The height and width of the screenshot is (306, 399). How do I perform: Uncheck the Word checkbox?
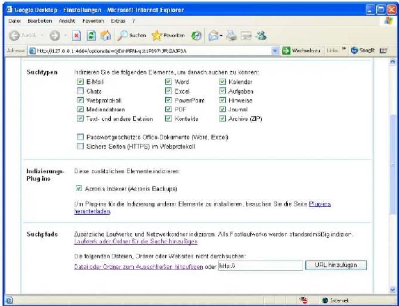coord(168,81)
